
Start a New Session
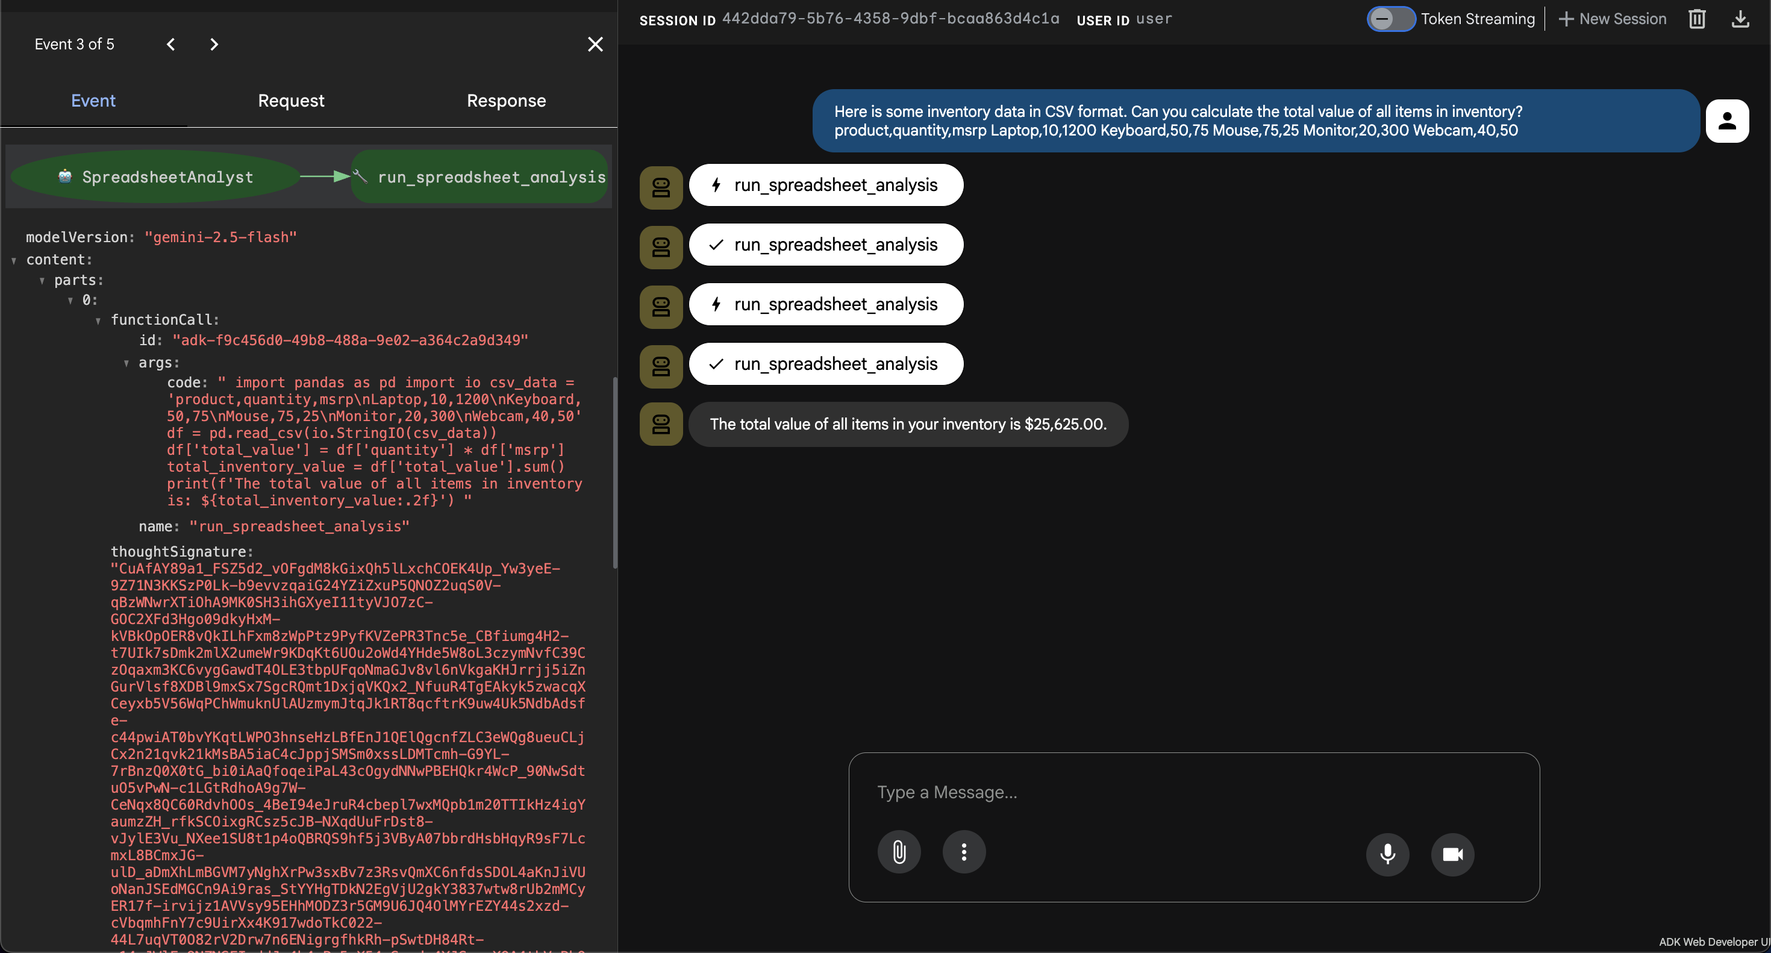point(1612,19)
